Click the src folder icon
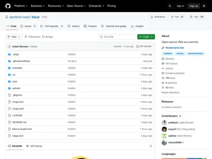The width and height of the screenshot is (212, 159). [x=9, y=75]
